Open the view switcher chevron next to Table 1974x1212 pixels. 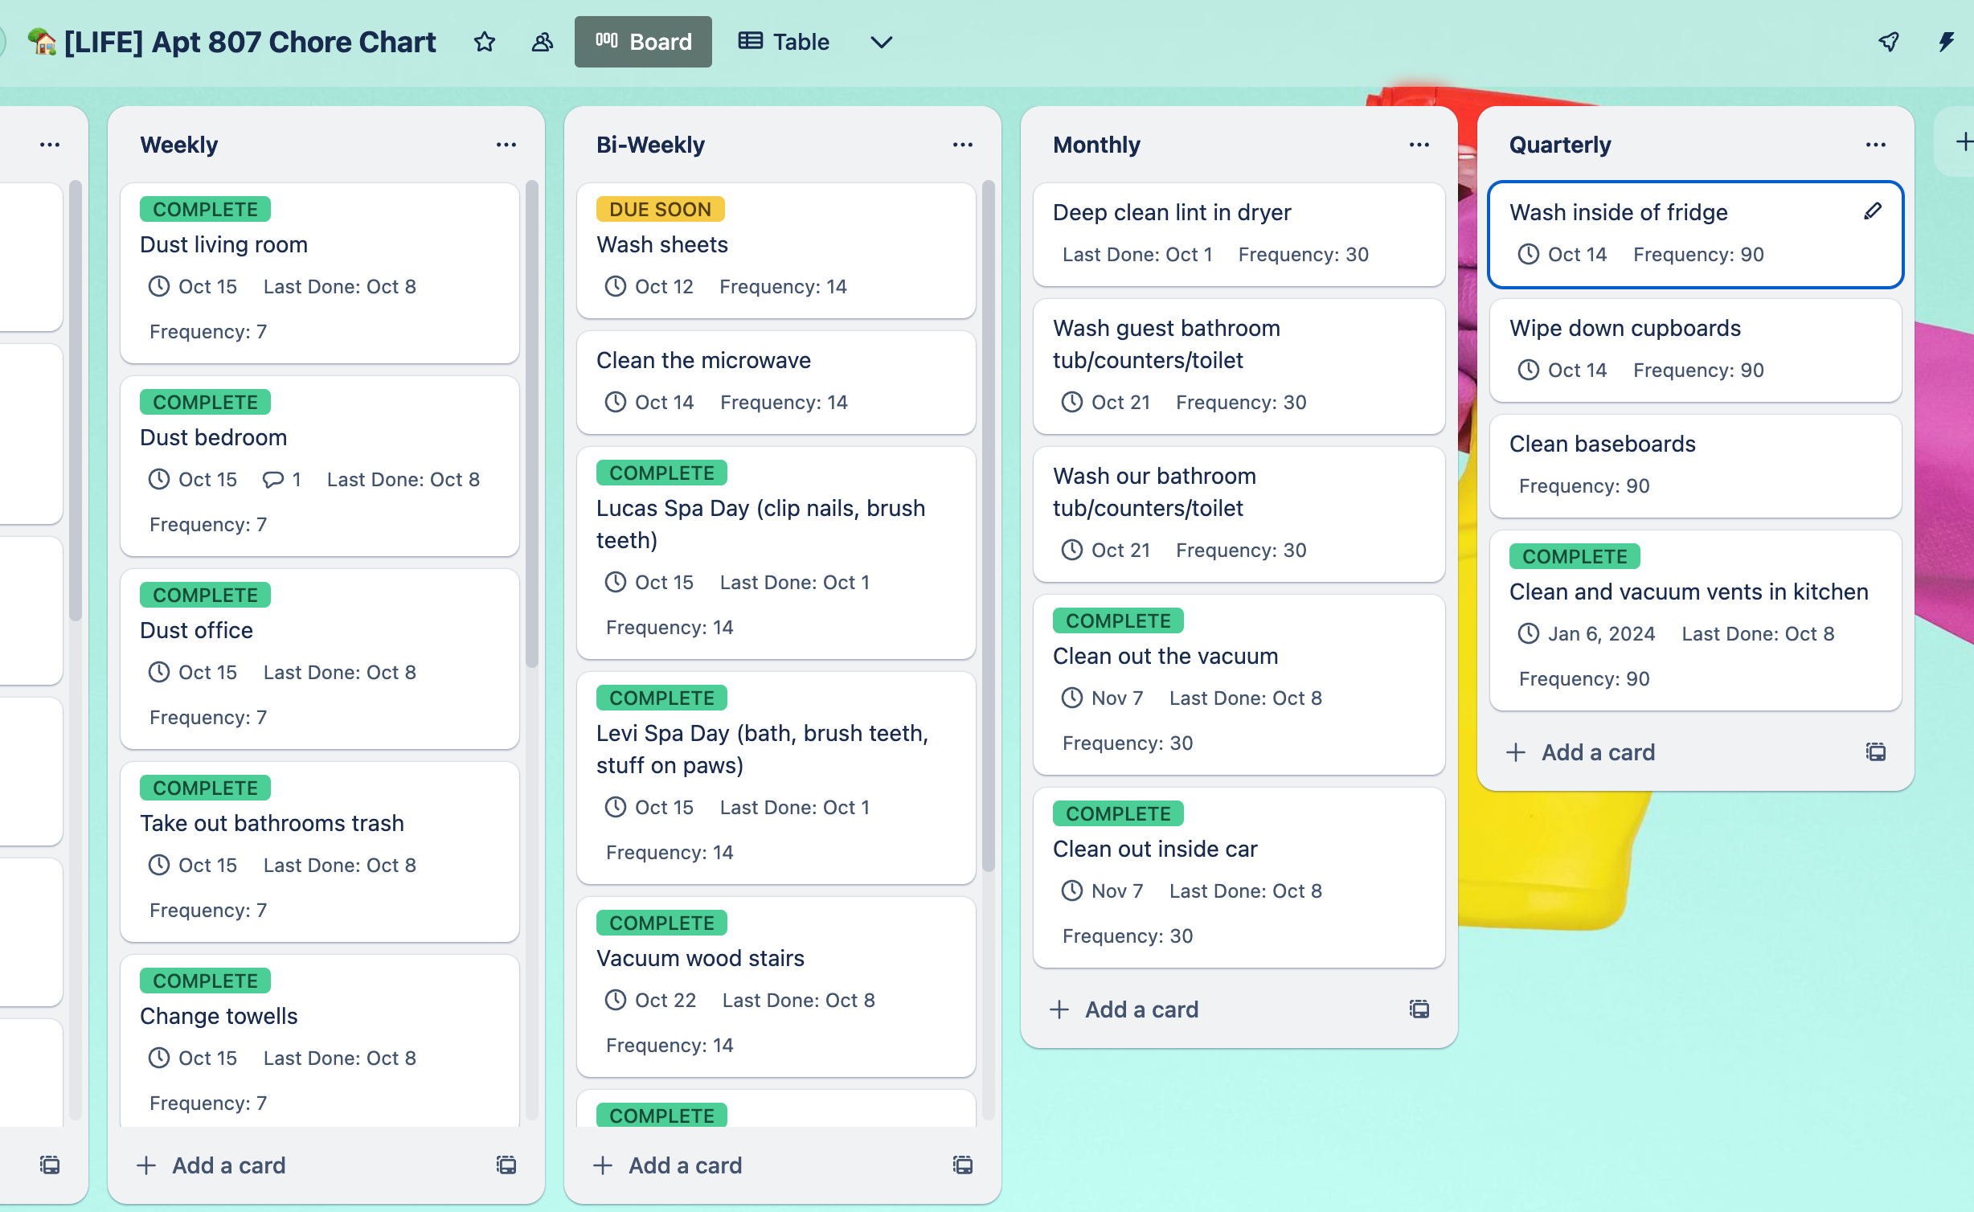click(x=881, y=43)
